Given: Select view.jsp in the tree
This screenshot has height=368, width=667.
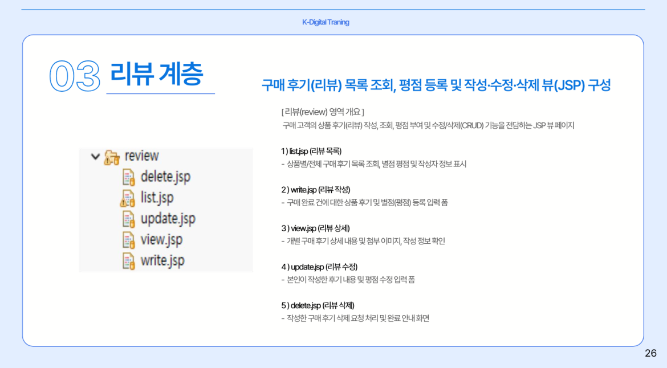Looking at the screenshot, I should click(161, 240).
